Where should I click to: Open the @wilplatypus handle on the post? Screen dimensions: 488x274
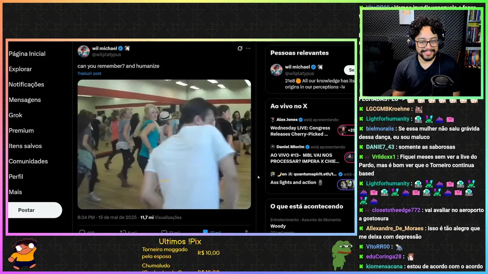(x=106, y=54)
